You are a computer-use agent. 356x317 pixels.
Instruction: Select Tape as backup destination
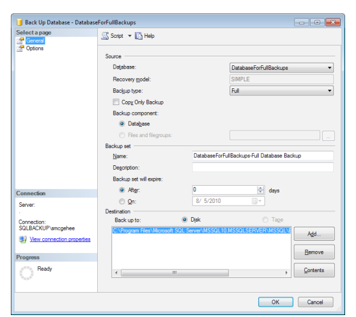265,220
